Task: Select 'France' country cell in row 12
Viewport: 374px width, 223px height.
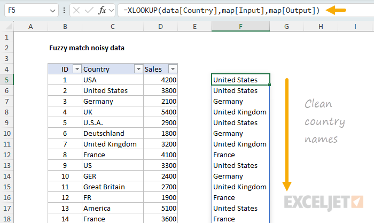Action: point(113,155)
